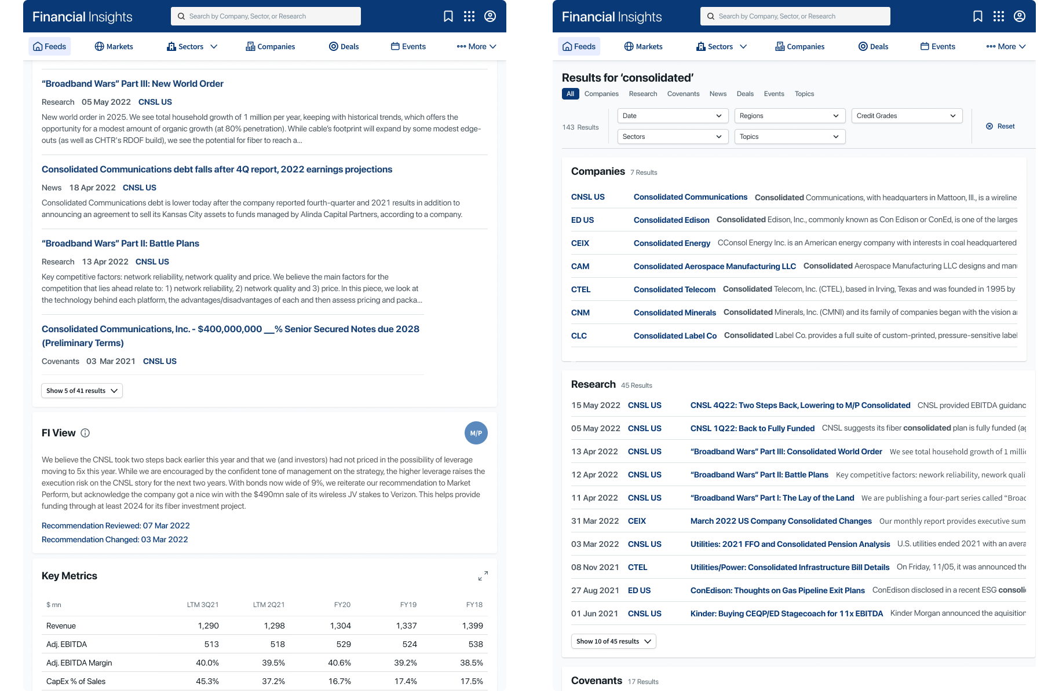This screenshot has width=1059, height=691.
Task: Open the Topics filter dropdown
Action: tap(790, 137)
